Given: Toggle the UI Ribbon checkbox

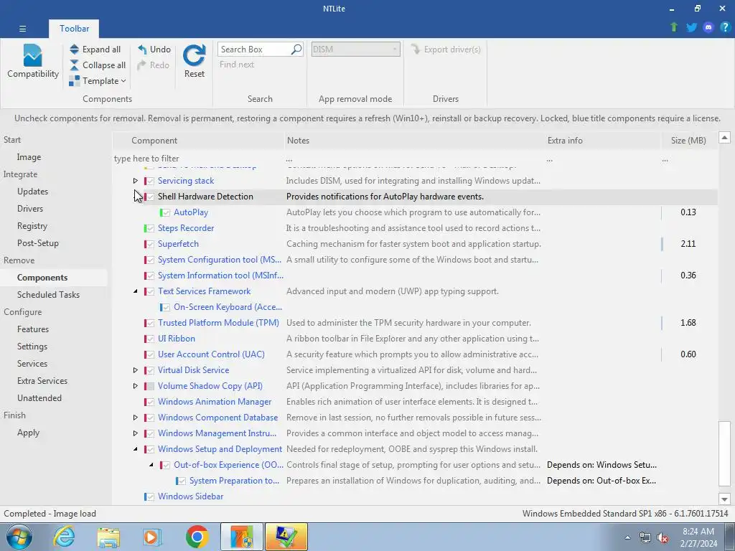Looking at the screenshot, I should coord(150,339).
